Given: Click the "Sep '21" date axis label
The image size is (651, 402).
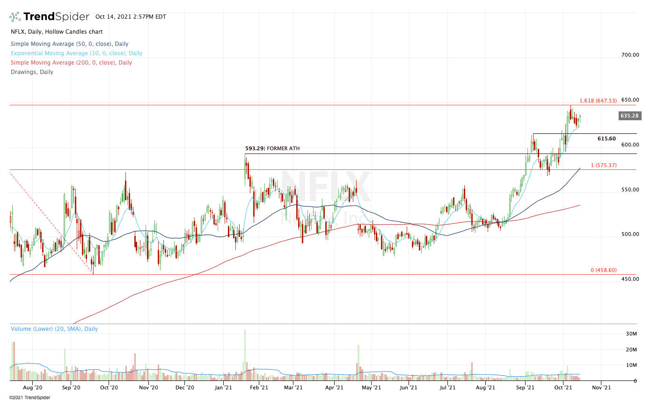Looking at the screenshot, I should (525, 387).
